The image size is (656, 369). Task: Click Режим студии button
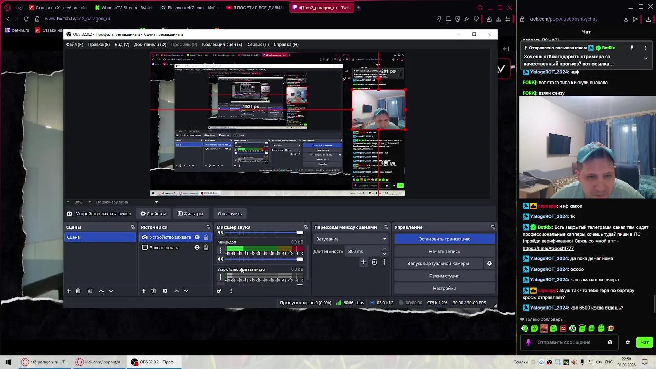[x=444, y=276]
